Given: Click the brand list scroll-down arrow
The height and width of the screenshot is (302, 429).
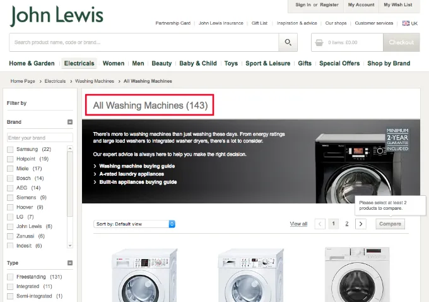Looking at the screenshot, I should point(70,245).
